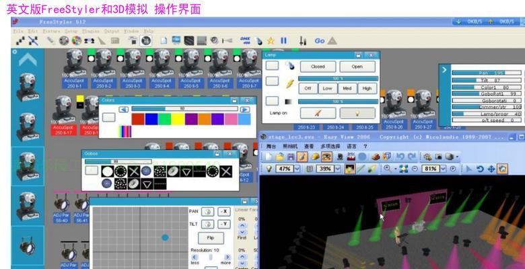The height and width of the screenshot is (269, 525).
Task: Click the Flip button in pan/tilt window
Action: point(211,238)
